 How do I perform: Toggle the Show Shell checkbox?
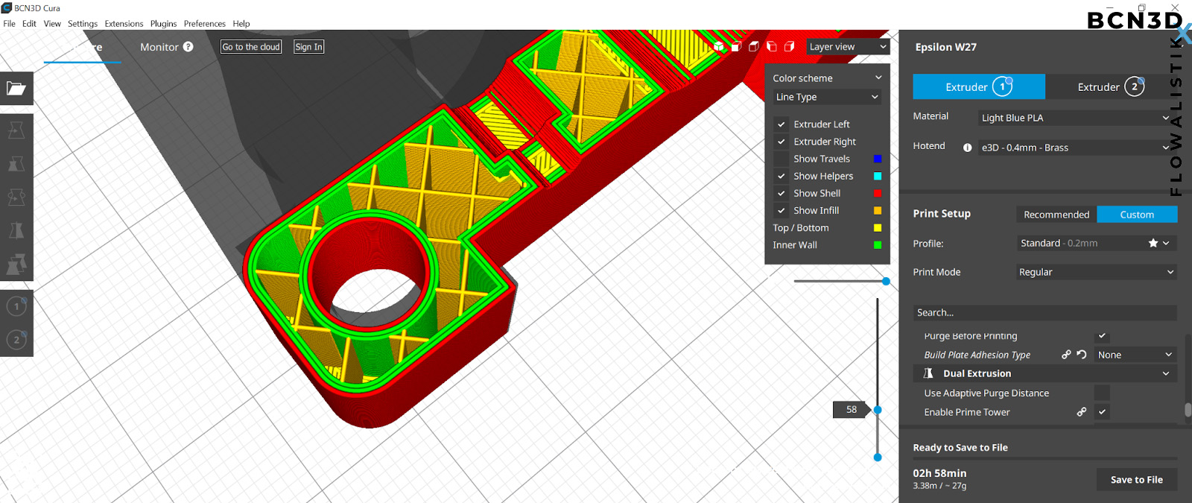click(x=782, y=193)
